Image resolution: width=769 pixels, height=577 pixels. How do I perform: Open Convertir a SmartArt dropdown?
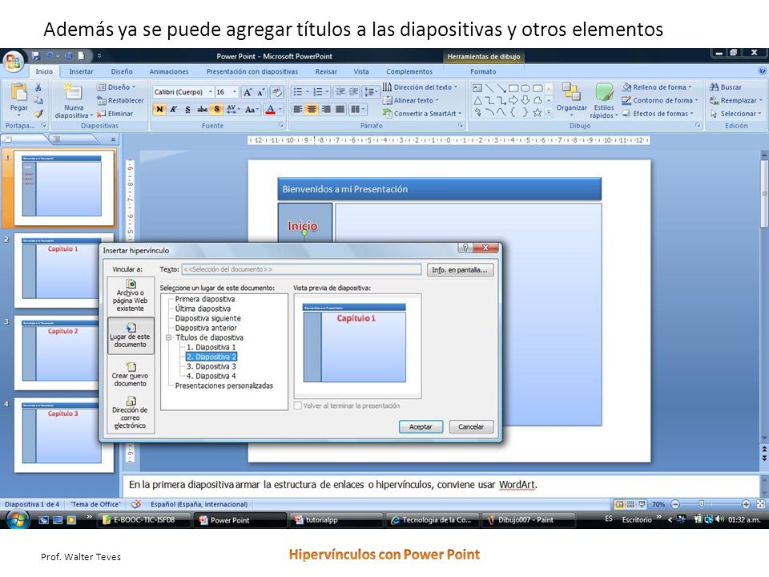coord(422,114)
